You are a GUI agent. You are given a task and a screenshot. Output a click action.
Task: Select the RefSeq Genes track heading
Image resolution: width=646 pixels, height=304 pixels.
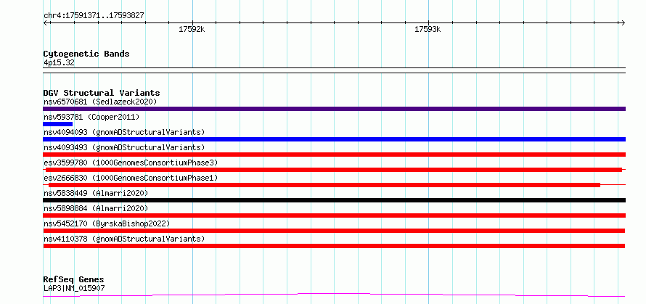73,280
